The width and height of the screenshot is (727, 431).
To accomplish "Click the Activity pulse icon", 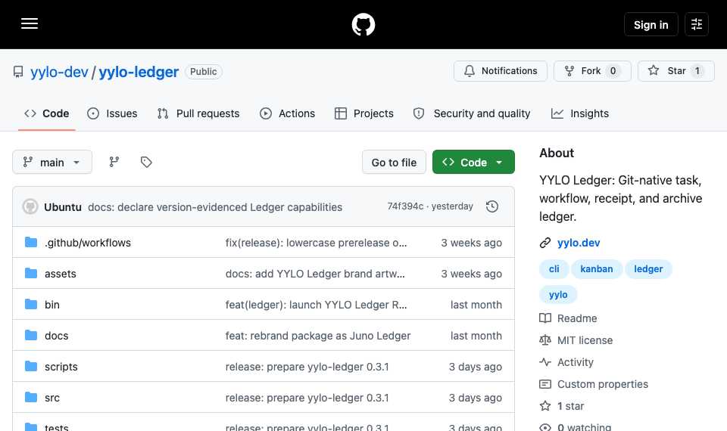I will tap(545, 362).
